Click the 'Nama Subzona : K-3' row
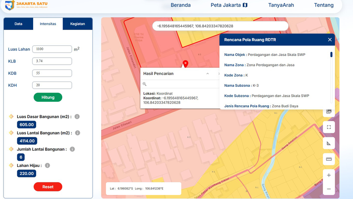 241,85
